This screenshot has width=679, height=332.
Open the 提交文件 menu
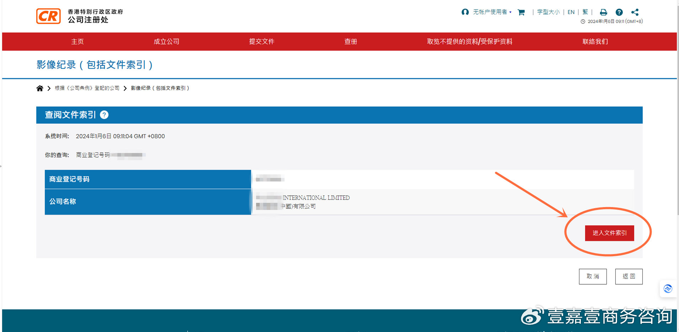click(x=262, y=42)
